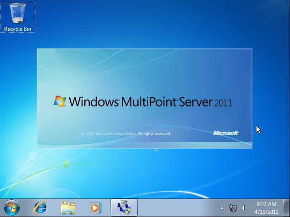
Task: Open the volume speaker tray icon
Action: (x=244, y=208)
